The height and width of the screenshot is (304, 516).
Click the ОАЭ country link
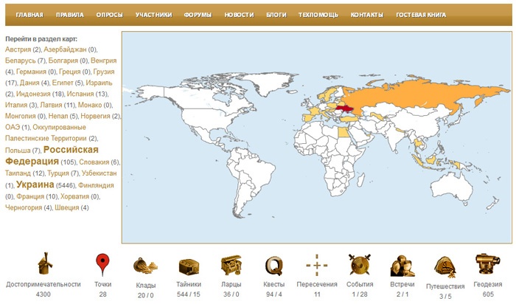point(13,127)
